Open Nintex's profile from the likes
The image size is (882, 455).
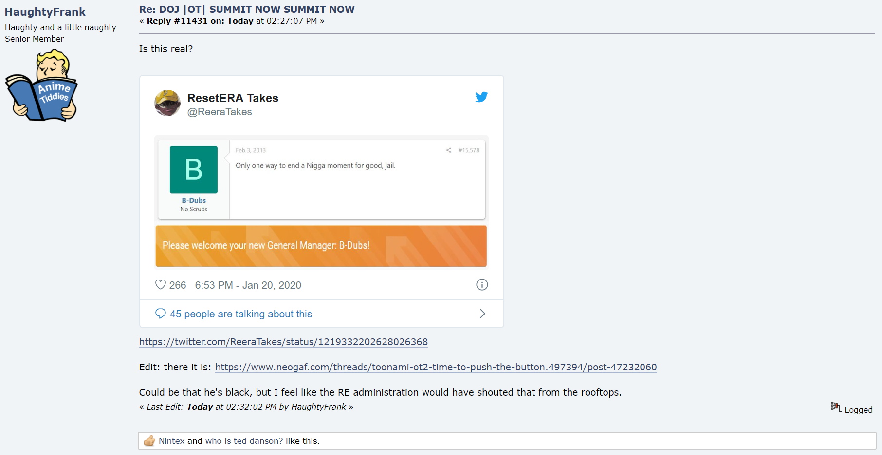pyautogui.click(x=172, y=441)
